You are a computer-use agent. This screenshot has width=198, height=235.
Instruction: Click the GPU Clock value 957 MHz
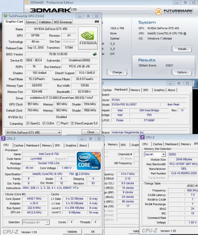point(33,104)
